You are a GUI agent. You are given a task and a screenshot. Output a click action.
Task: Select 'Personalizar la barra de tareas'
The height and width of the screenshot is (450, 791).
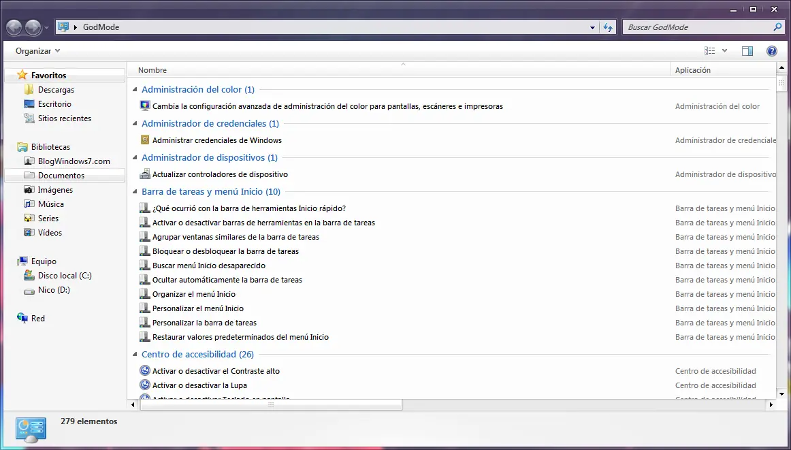pos(204,323)
